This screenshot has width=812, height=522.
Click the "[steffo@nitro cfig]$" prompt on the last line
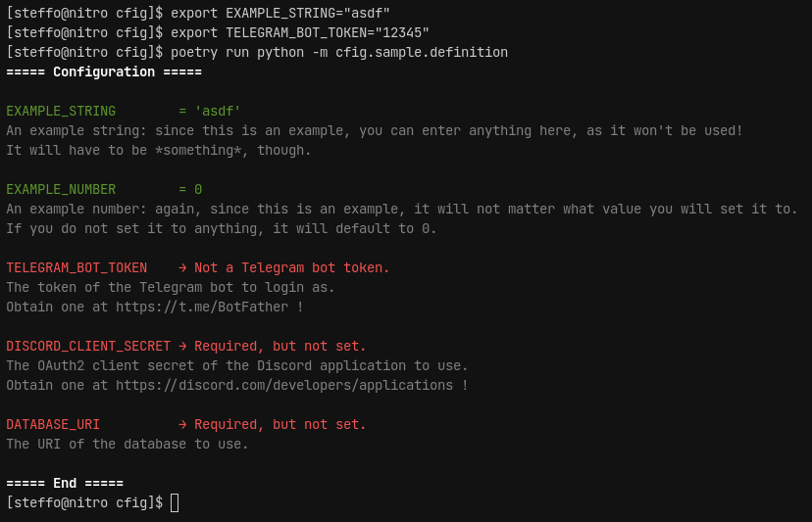tap(84, 503)
